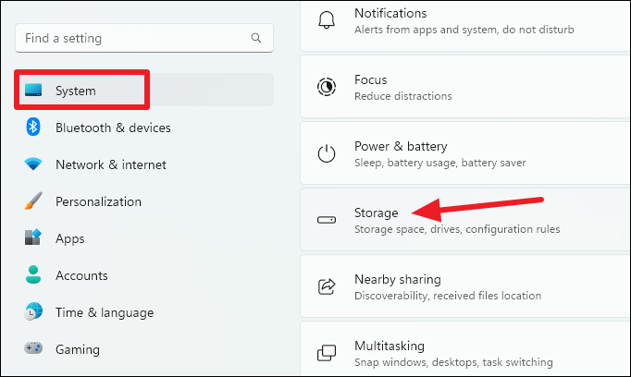This screenshot has height=377, width=631.
Task: Open the Multitasking settings row
Action: (463, 353)
